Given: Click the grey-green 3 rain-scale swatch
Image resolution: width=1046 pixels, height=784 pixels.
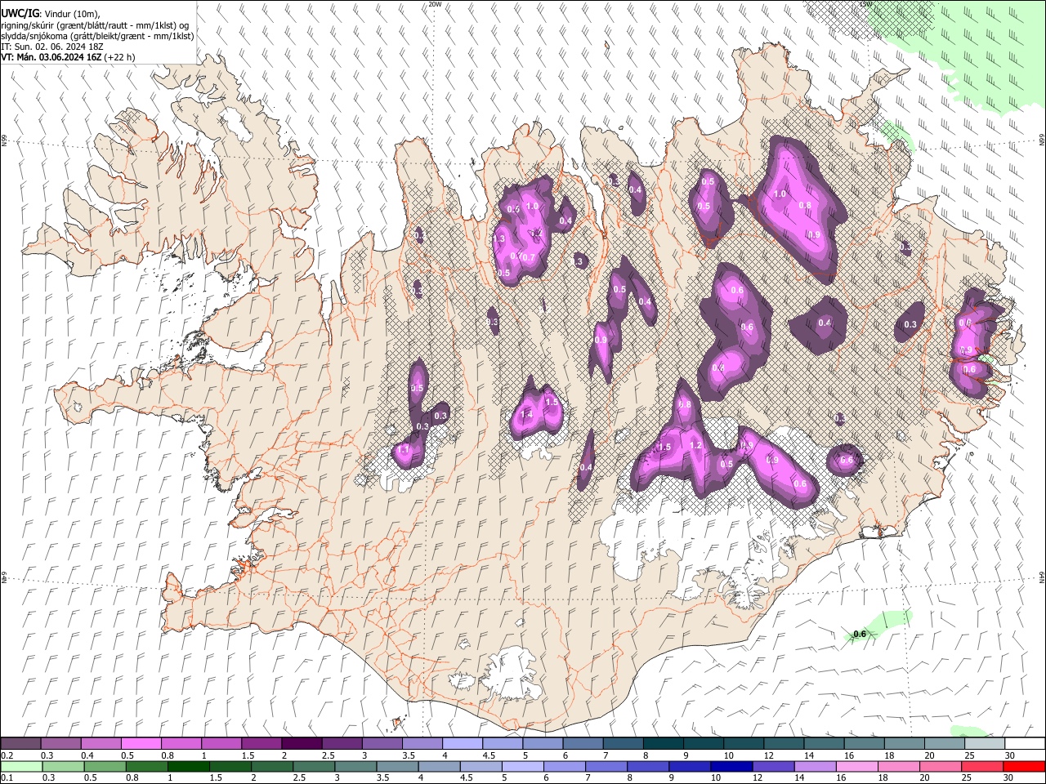Looking at the screenshot, I should click(355, 767).
